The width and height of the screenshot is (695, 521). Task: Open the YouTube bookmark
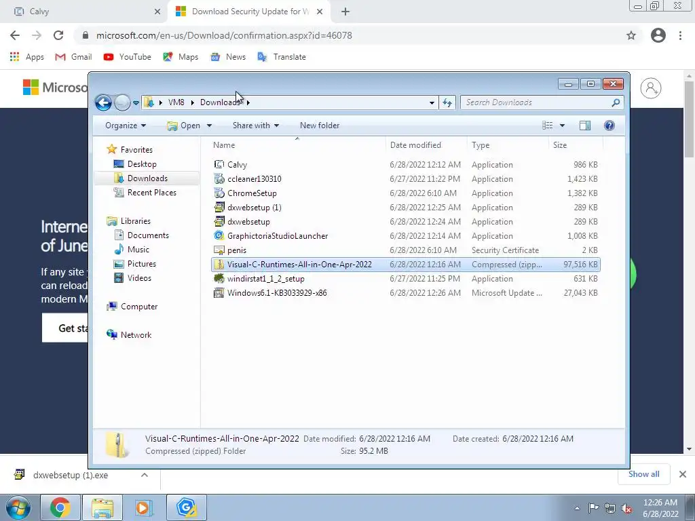[x=127, y=57]
